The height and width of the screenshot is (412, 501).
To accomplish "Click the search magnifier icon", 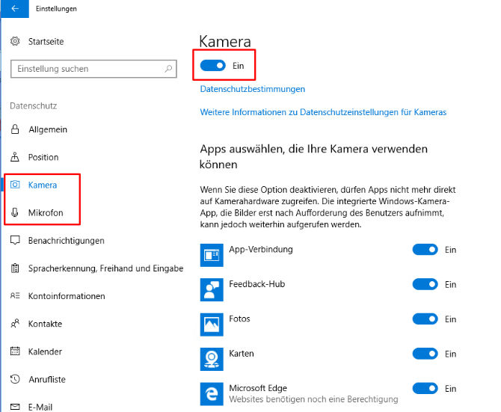I will 169,69.
